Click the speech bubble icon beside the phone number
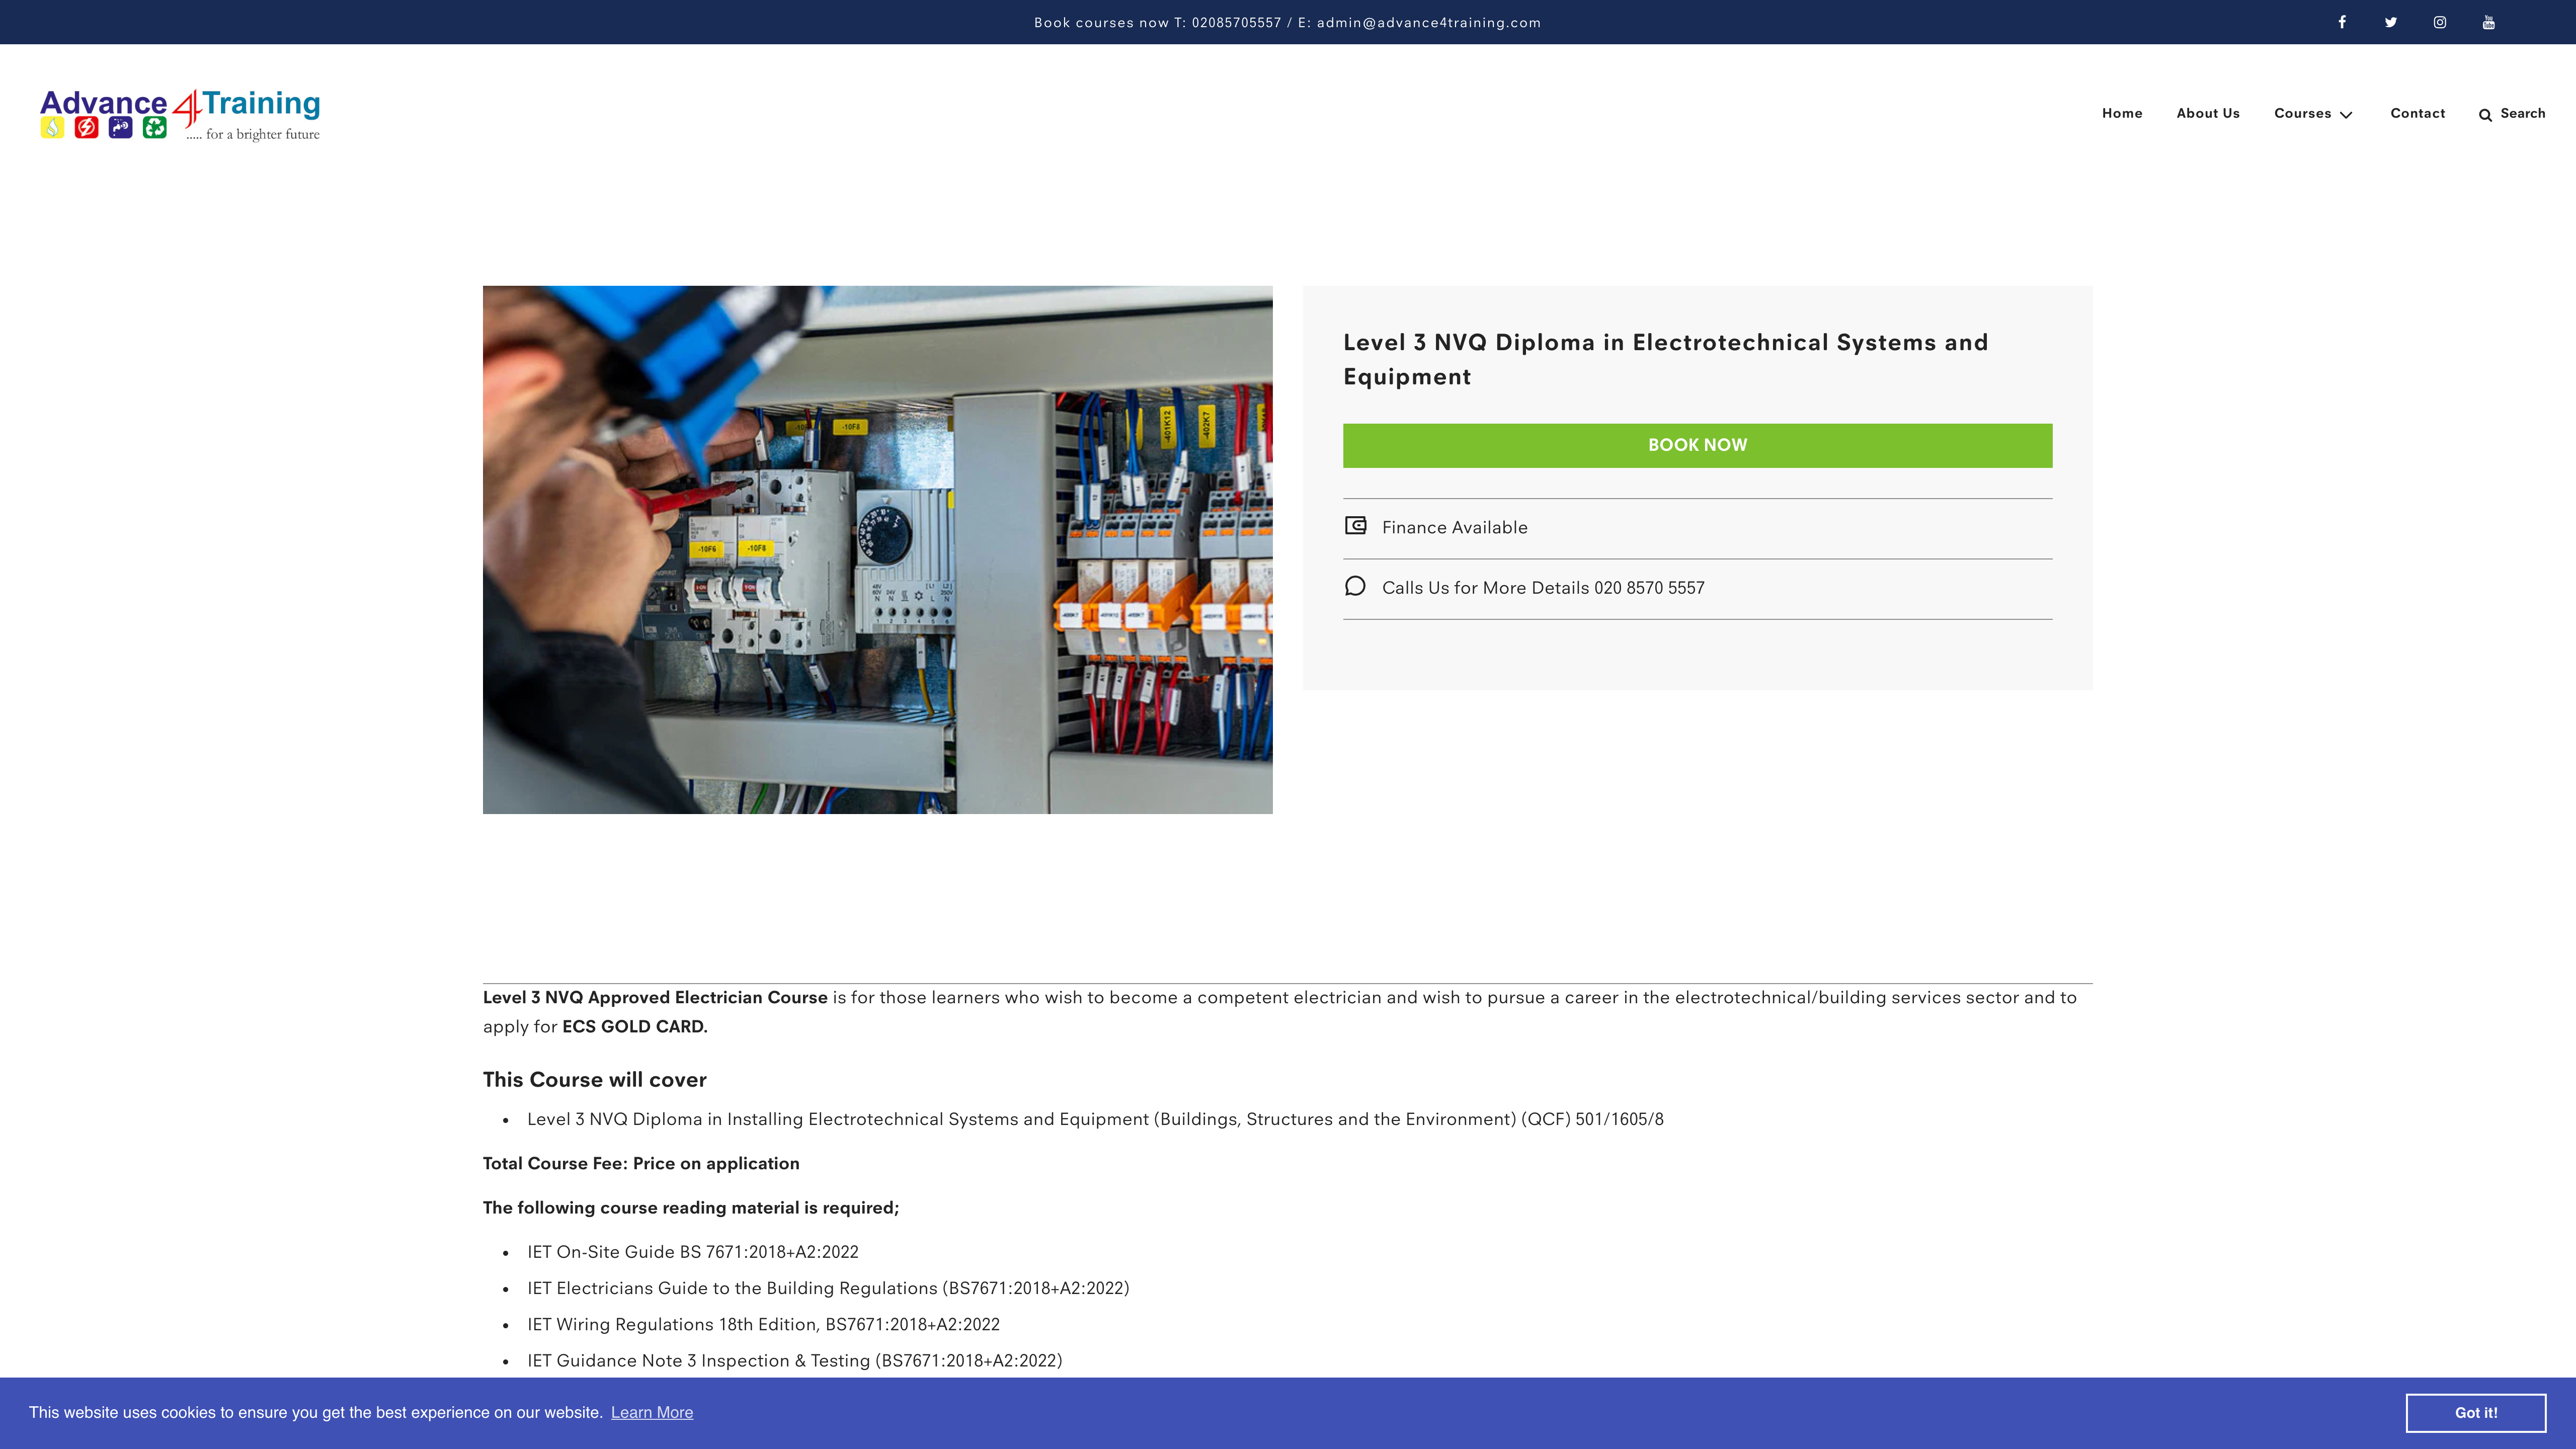Image resolution: width=2576 pixels, height=1449 pixels. coord(1356,587)
